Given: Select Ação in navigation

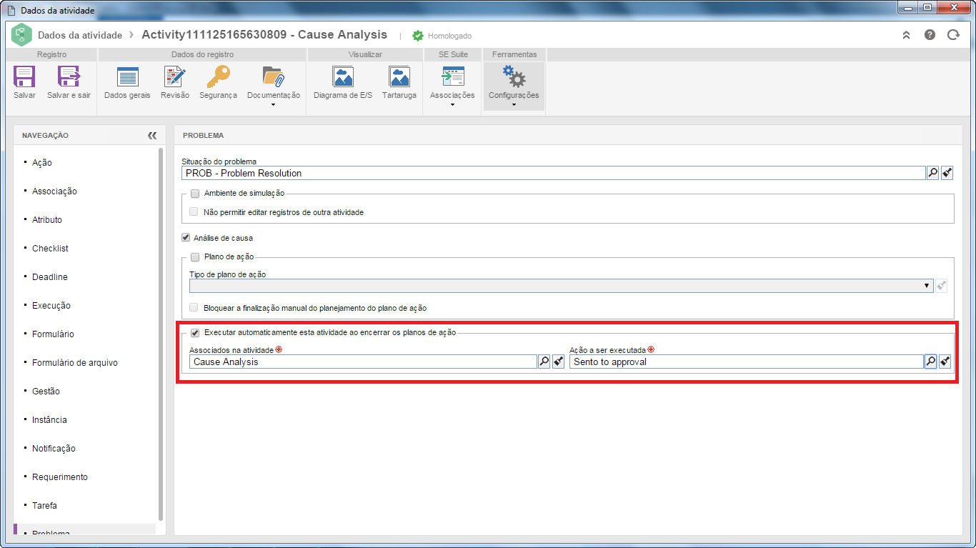Looking at the screenshot, I should click(x=42, y=162).
